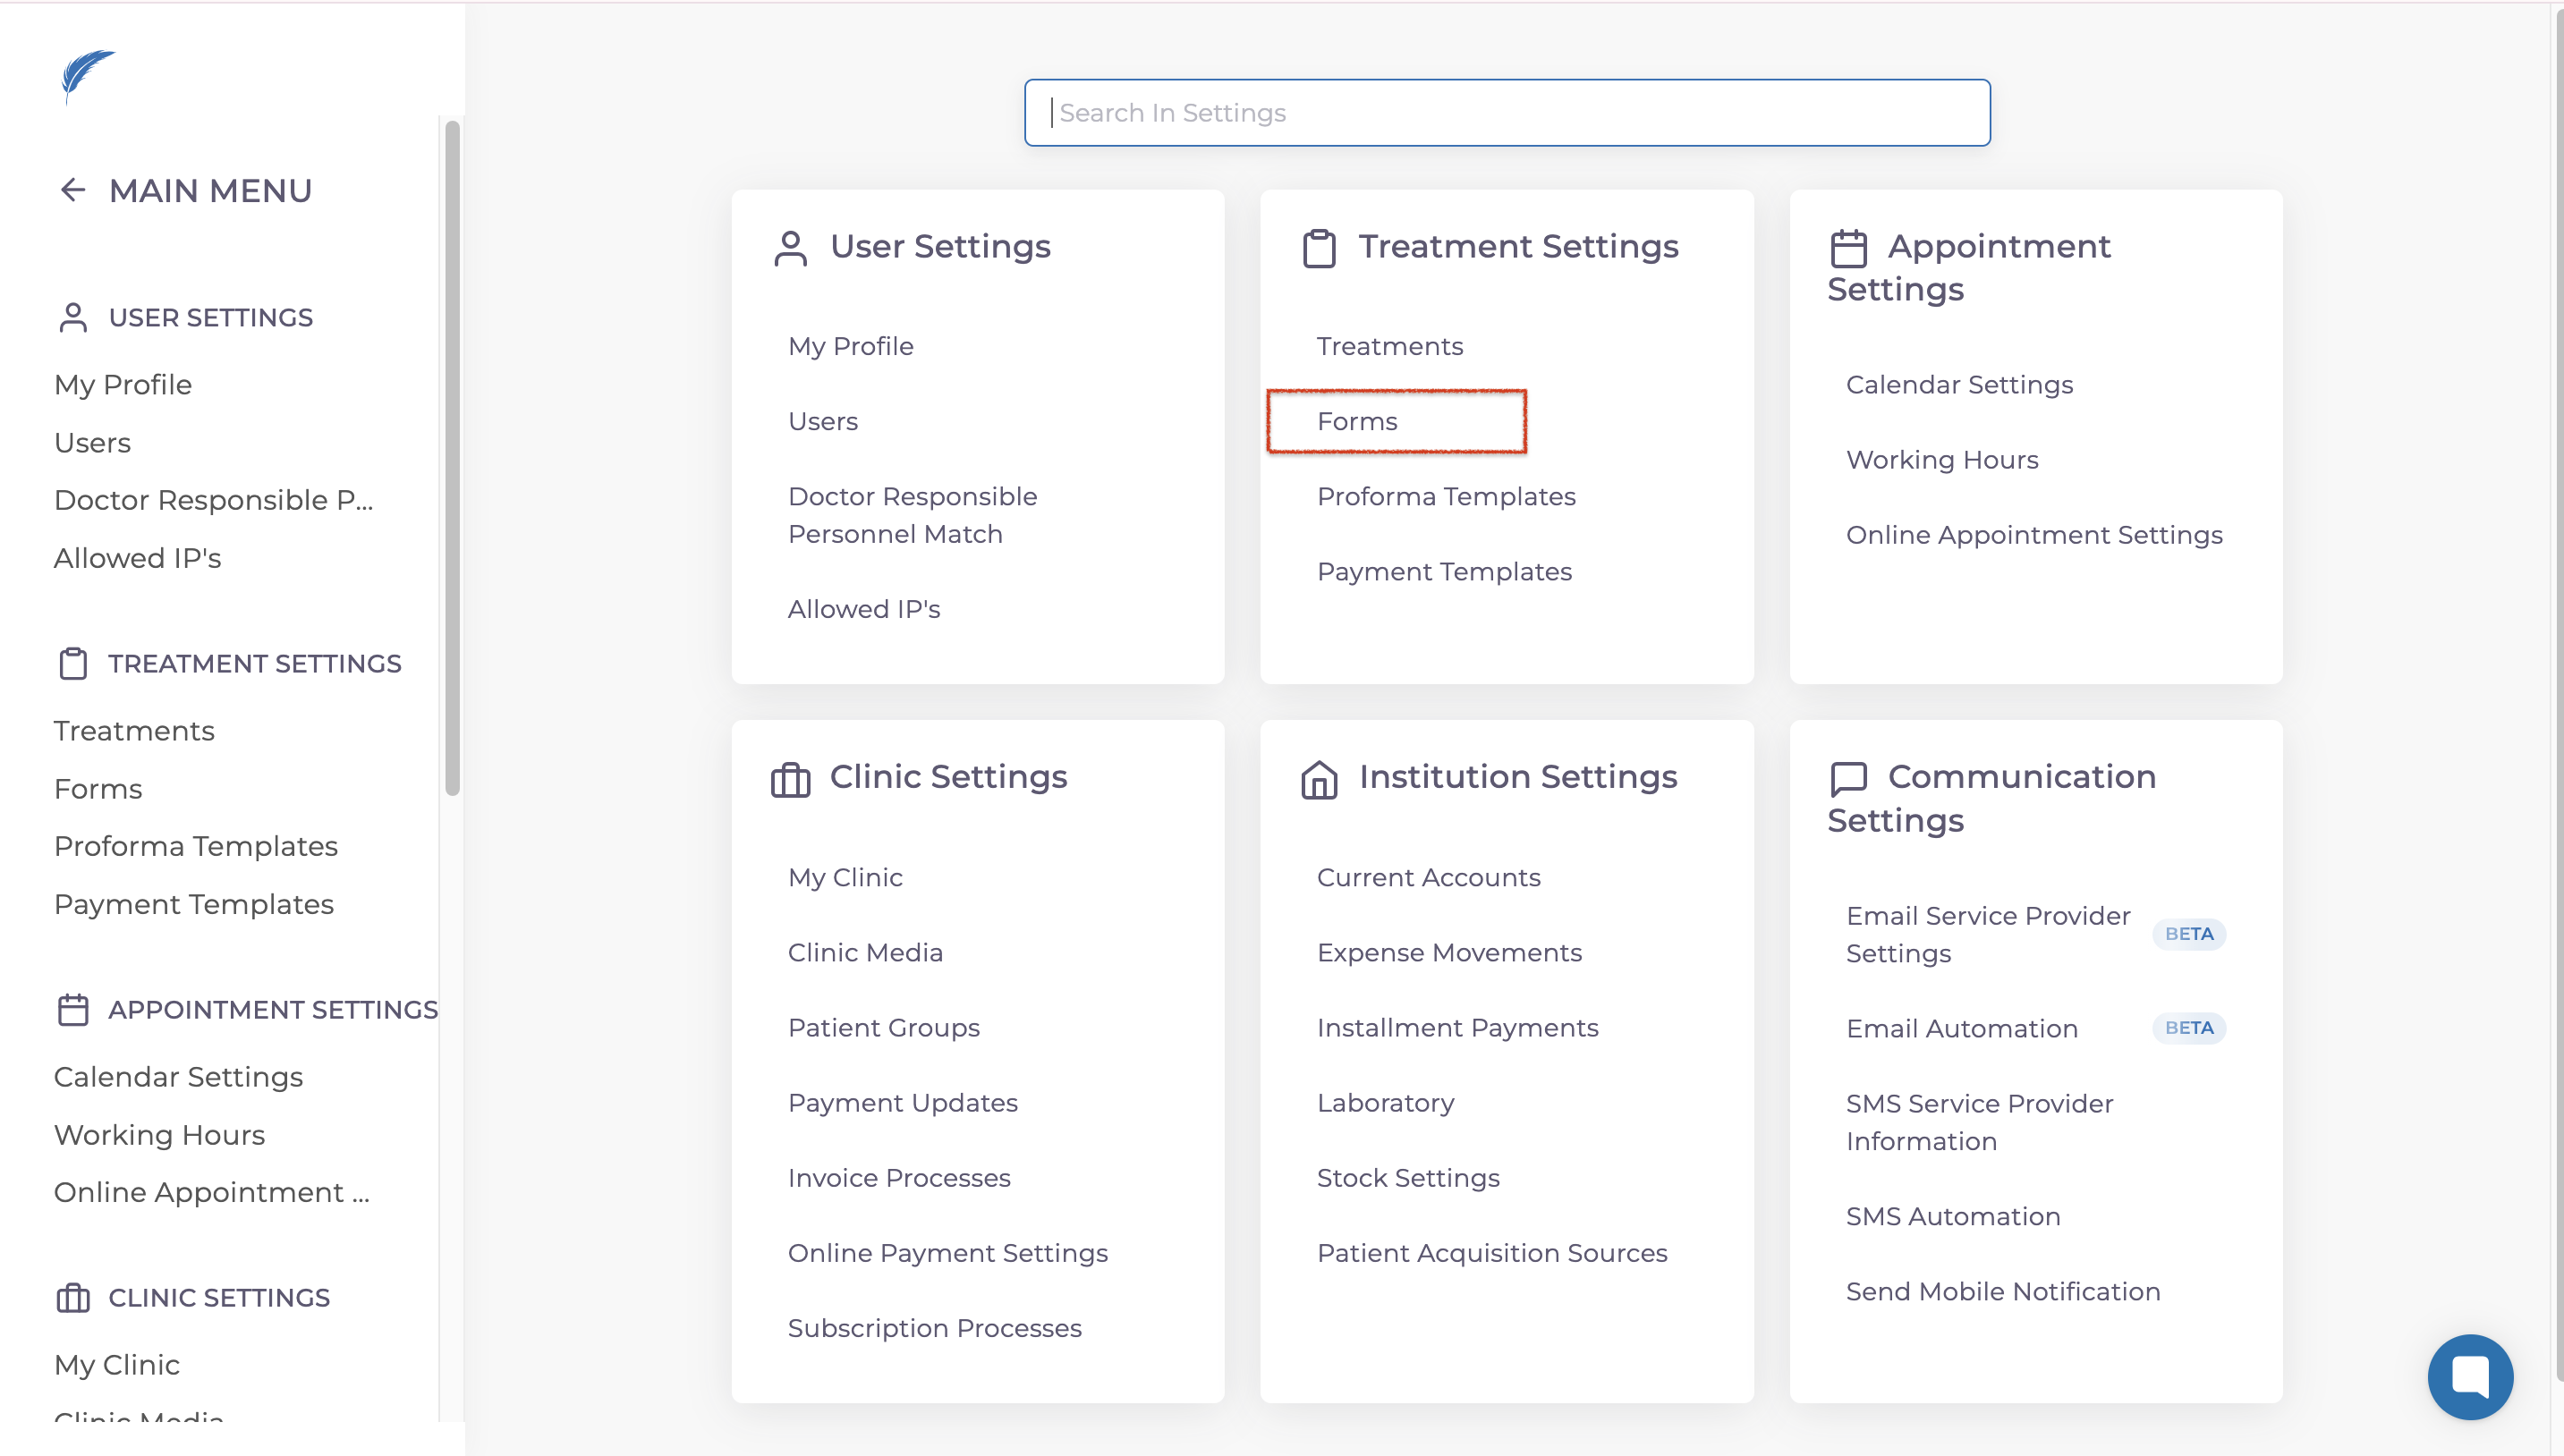Select Proforma Templates in the sidebar
Image resolution: width=2564 pixels, height=1456 pixels.
click(x=196, y=846)
